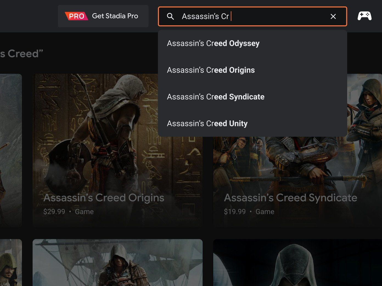Click inside the search input field
382x286 pixels.
click(247, 16)
